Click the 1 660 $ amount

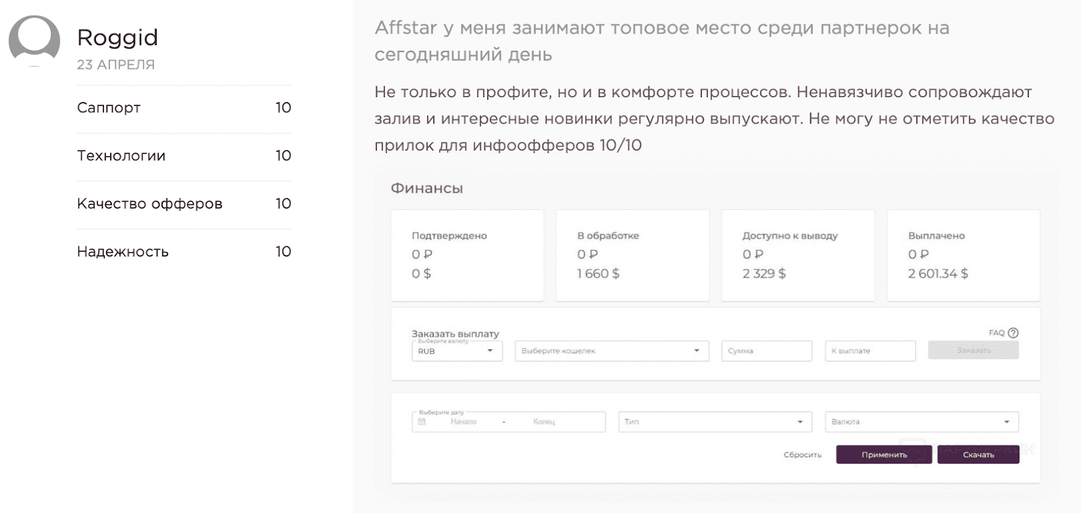pyautogui.click(x=598, y=273)
